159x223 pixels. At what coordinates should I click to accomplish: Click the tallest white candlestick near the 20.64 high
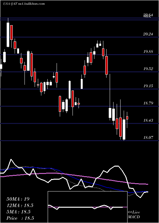[x=8, y=34]
